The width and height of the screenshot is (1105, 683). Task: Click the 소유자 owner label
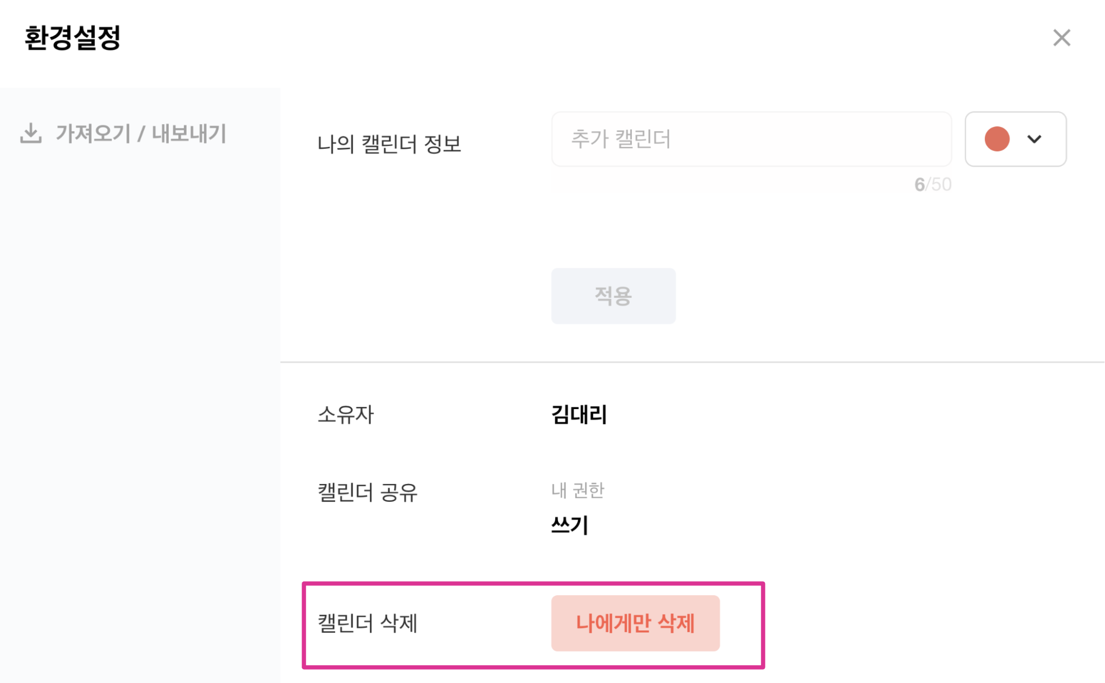(345, 415)
